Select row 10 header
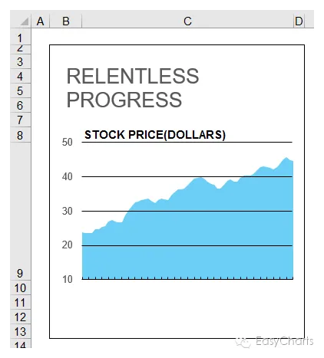Screen dimensions: 324x358 20,287
